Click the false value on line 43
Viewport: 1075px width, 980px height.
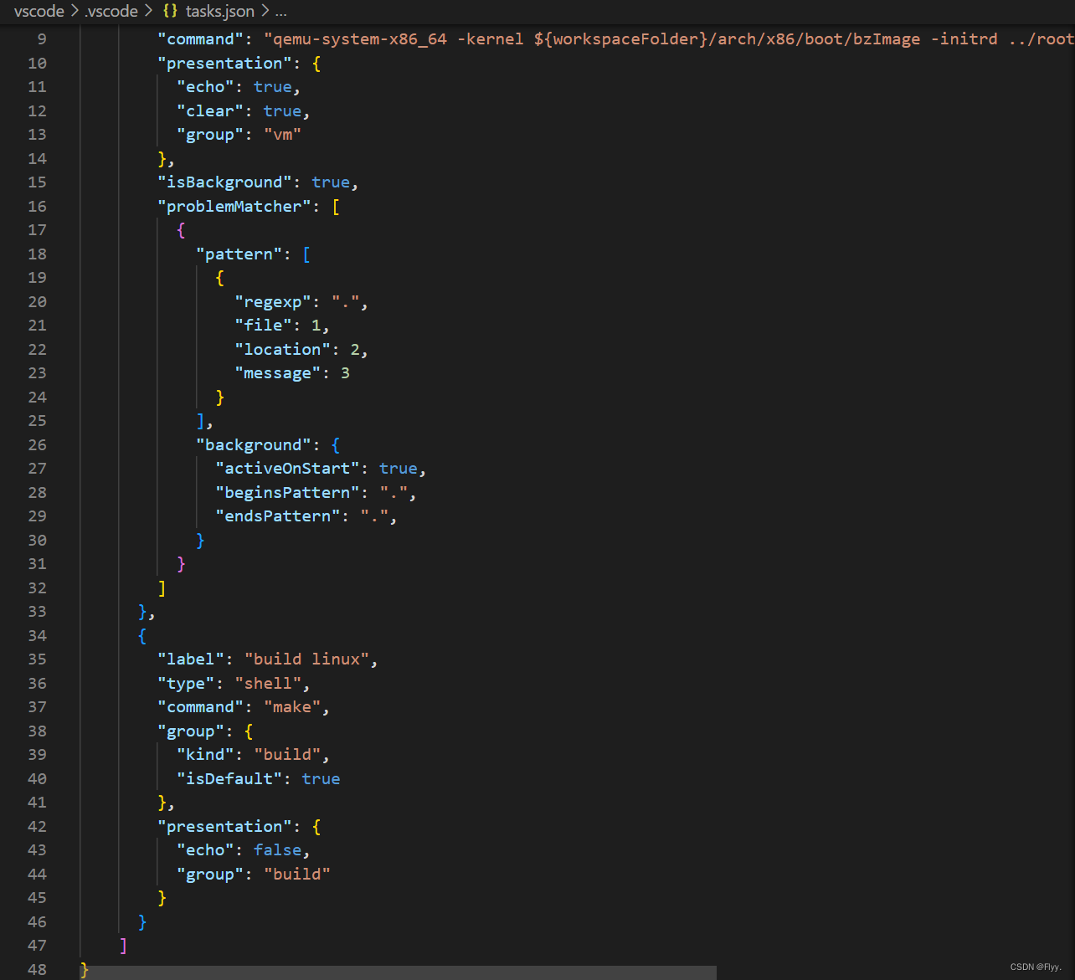(277, 850)
